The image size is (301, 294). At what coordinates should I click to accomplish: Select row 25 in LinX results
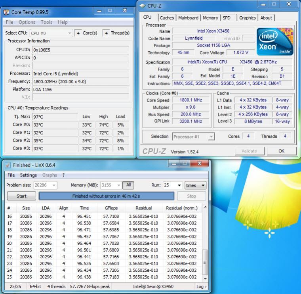(x=103, y=277)
